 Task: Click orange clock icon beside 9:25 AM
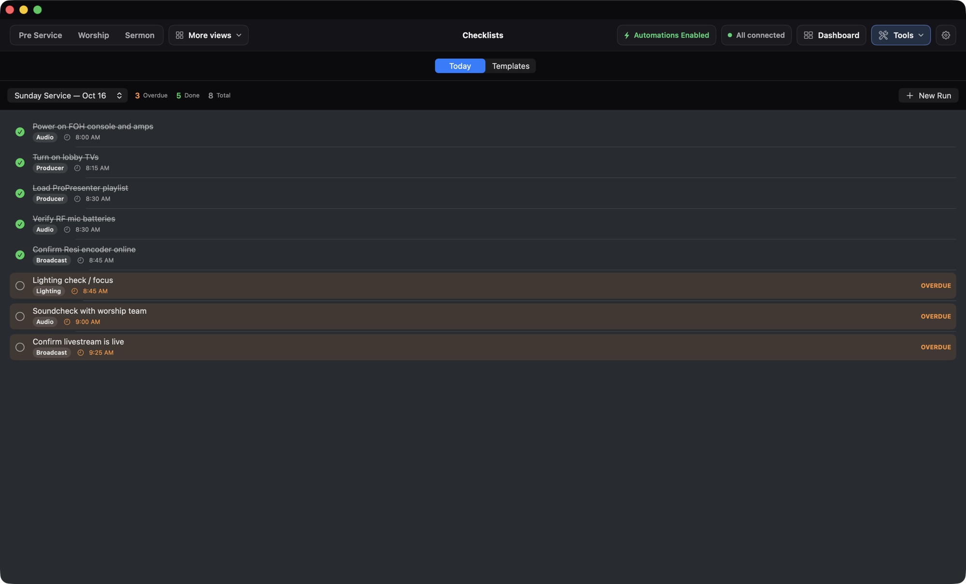(x=81, y=353)
